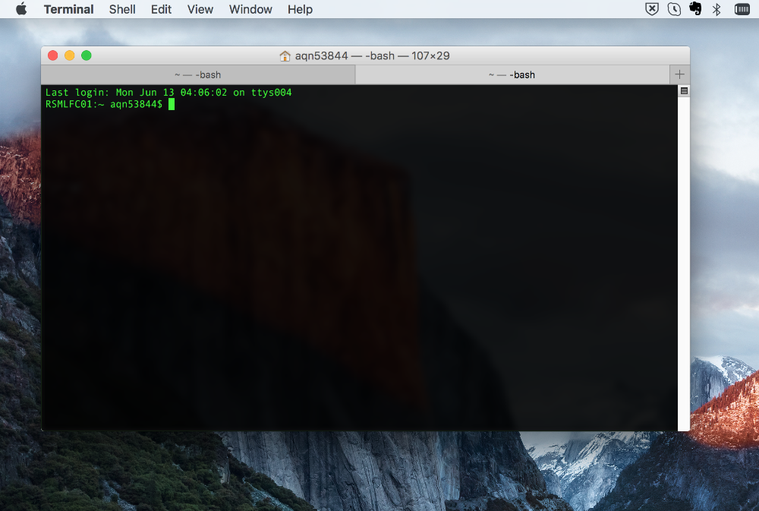Switch to the left -bash tab
This screenshot has height=511, width=759.
coord(197,74)
